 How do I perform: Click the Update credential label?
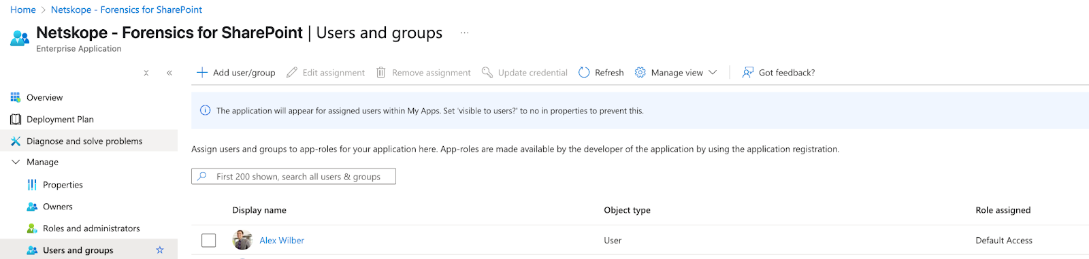tap(533, 73)
